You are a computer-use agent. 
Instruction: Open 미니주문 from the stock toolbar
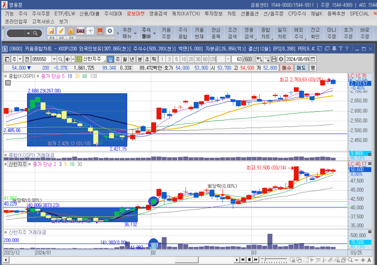[332, 33]
